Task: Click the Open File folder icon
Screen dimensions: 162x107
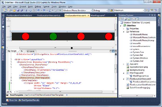Action: 14,10
